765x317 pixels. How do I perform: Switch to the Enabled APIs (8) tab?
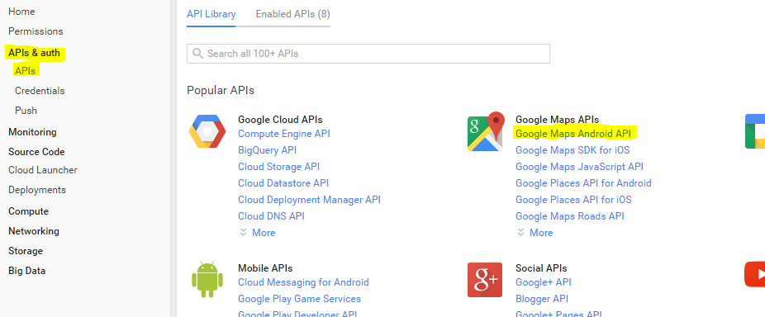coord(292,14)
